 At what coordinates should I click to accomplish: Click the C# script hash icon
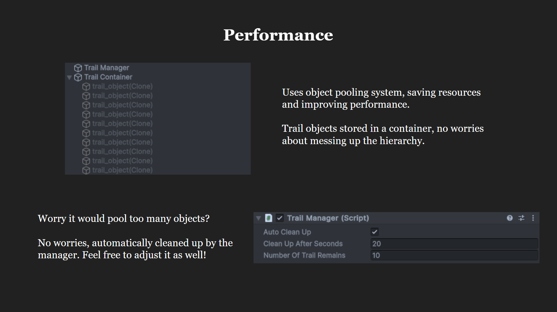[x=268, y=218]
